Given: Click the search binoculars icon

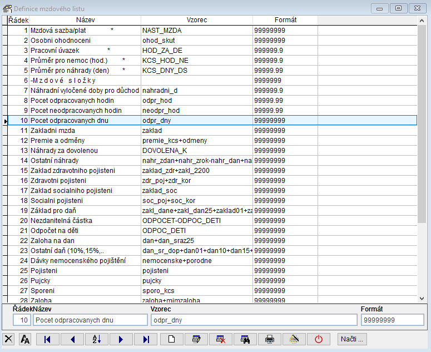Looking at the screenshot, I should pyautogui.click(x=245, y=339).
